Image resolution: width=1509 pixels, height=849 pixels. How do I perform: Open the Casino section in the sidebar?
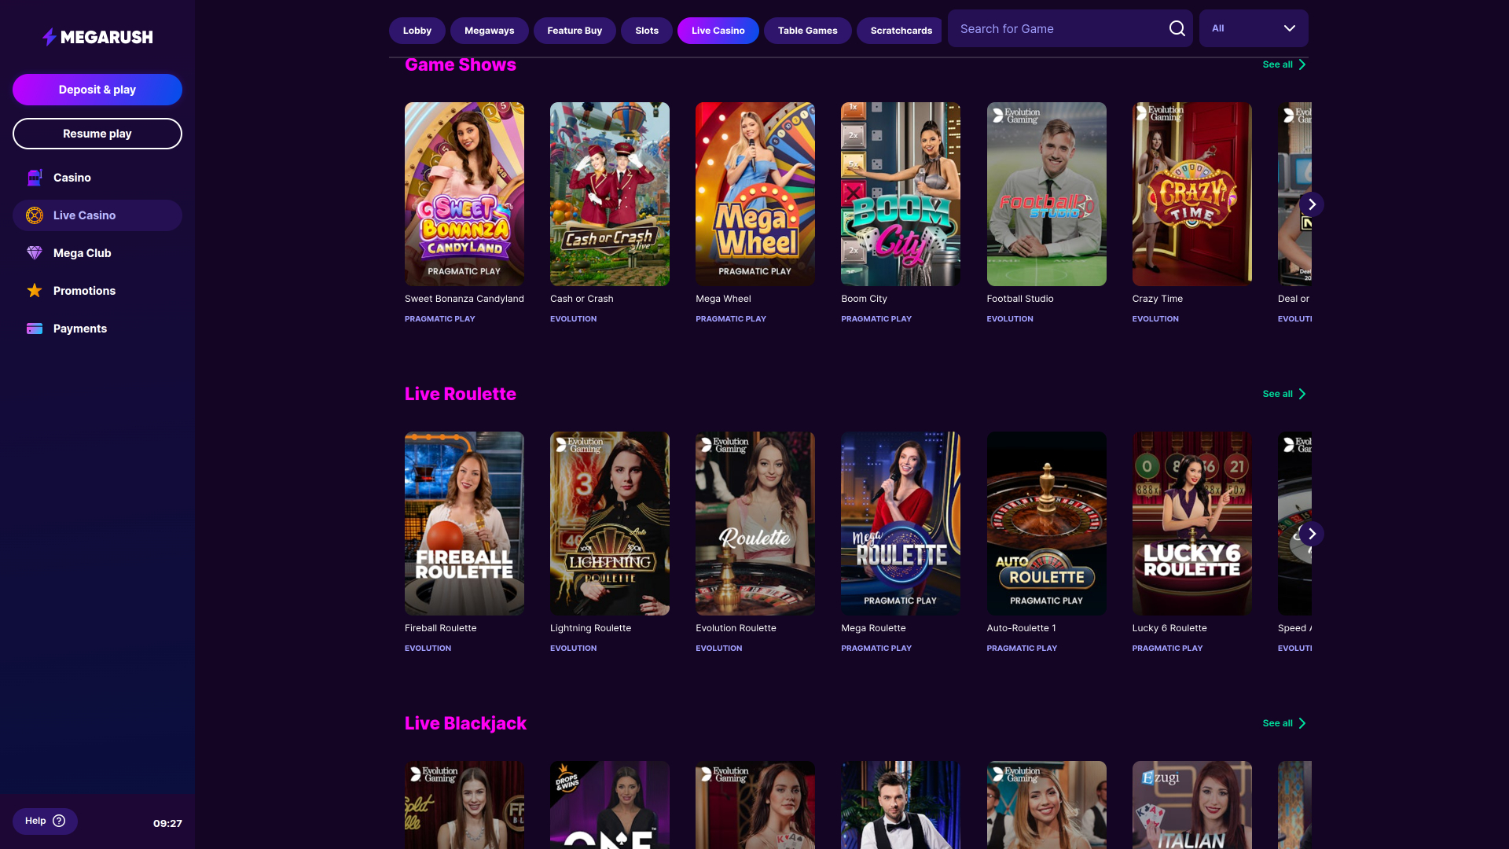click(72, 177)
